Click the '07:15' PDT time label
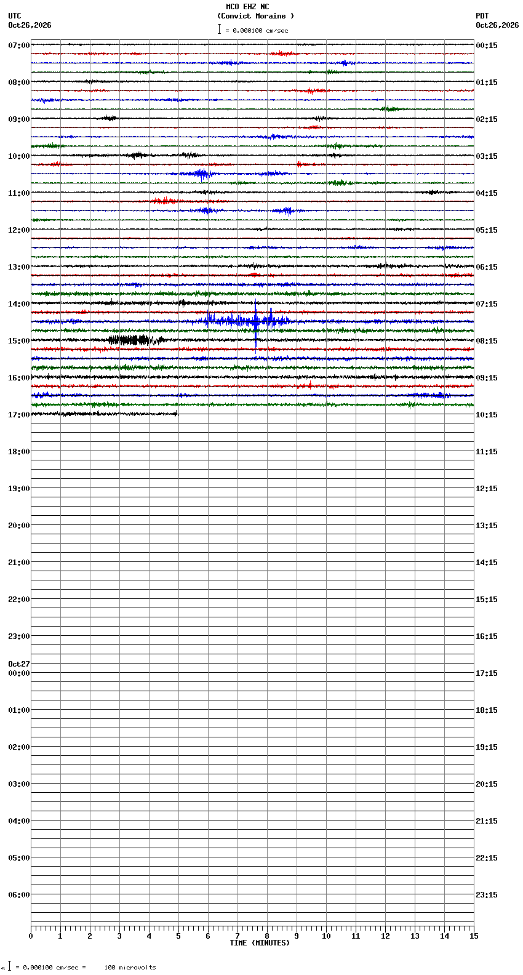The height and width of the screenshot is (975, 523). pos(487,304)
